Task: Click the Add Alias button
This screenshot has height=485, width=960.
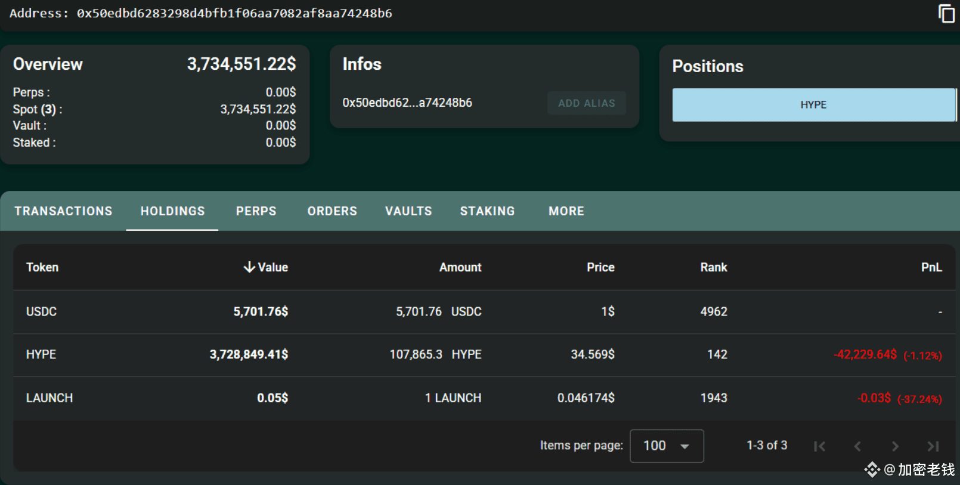Action: pyautogui.click(x=587, y=103)
